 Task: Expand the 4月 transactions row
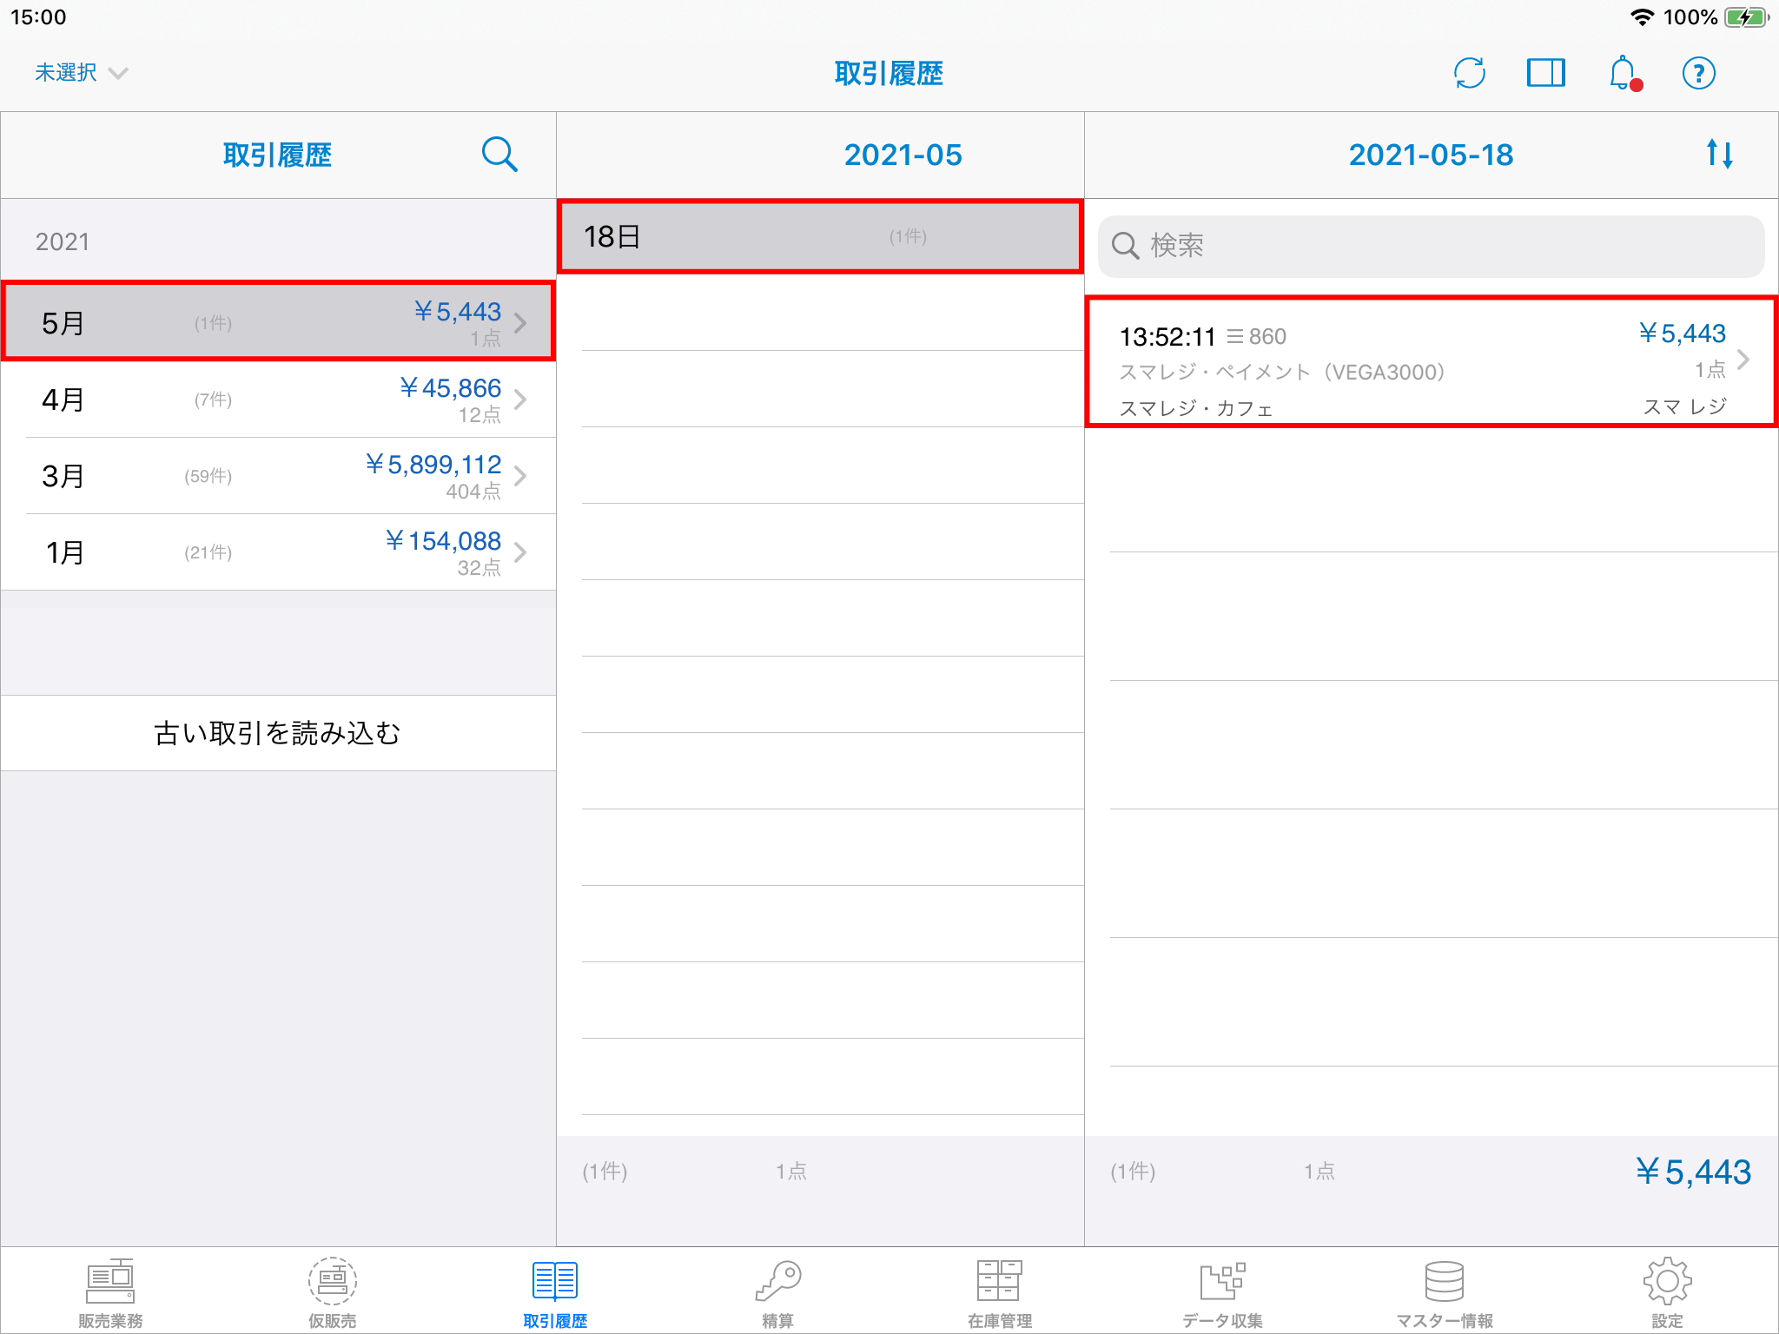278,400
